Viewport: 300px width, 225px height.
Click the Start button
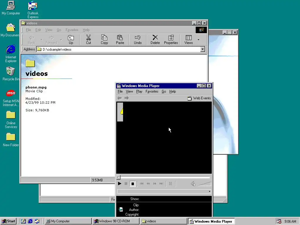tap(8, 221)
